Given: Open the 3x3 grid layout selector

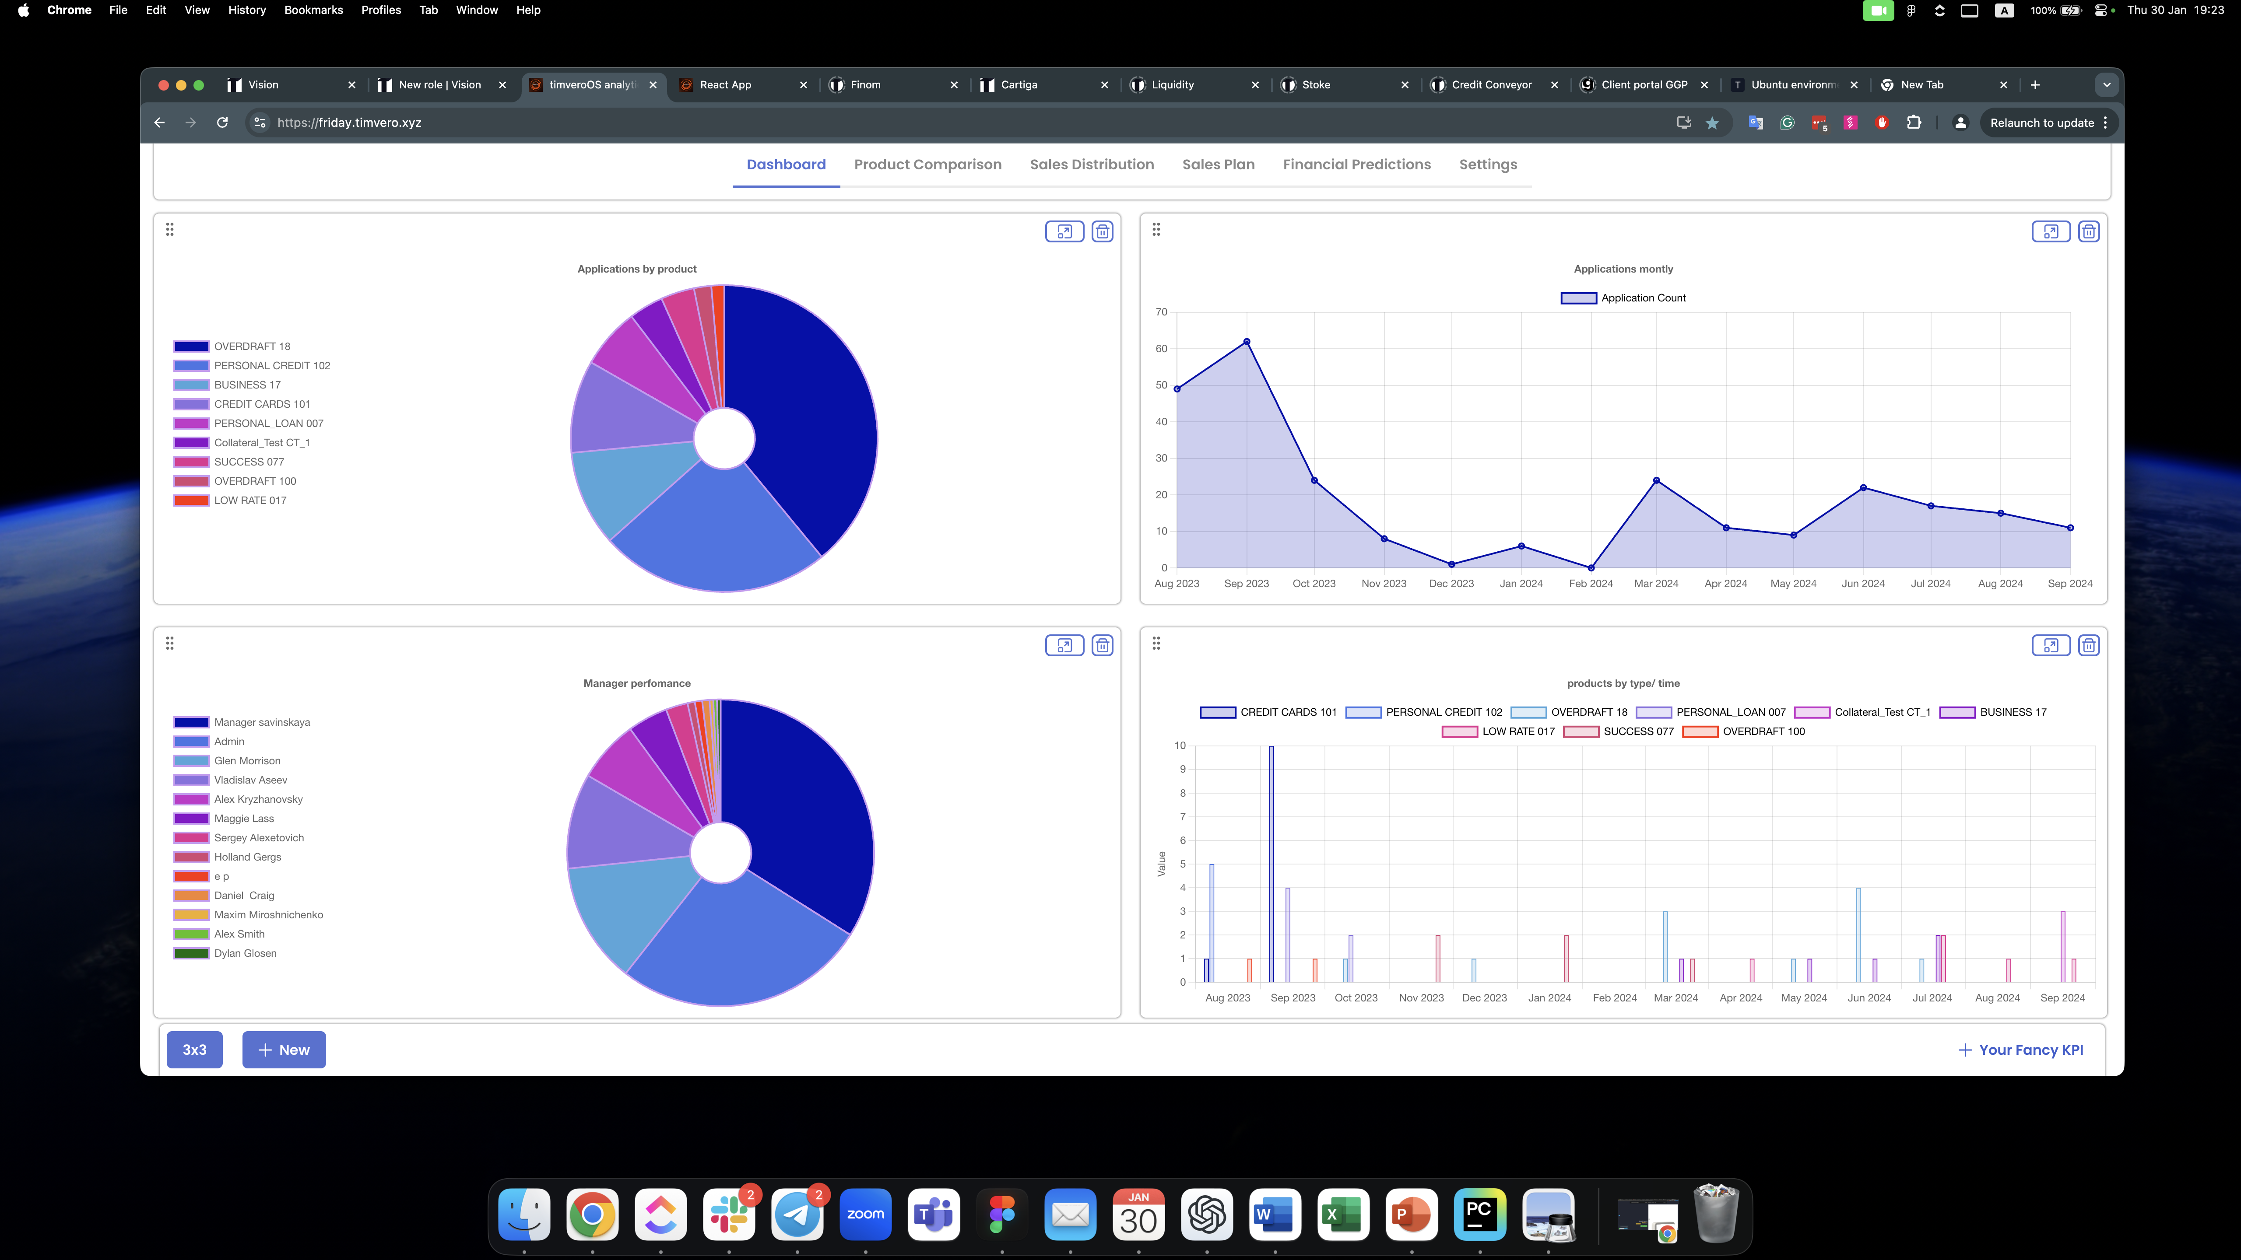Looking at the screenshot, I should [x=194, y=1050].
